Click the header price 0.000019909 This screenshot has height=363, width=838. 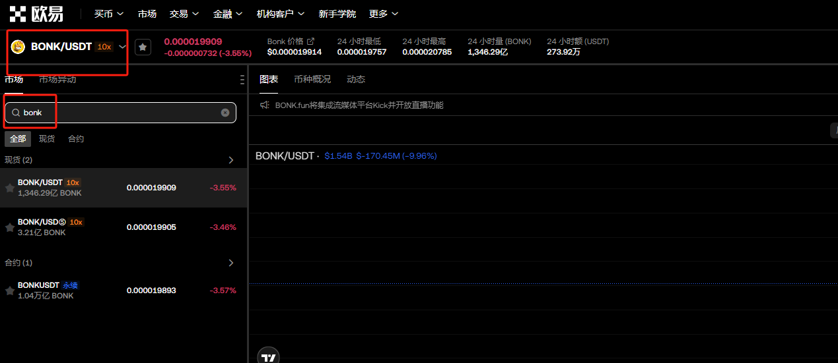[193, 42]
